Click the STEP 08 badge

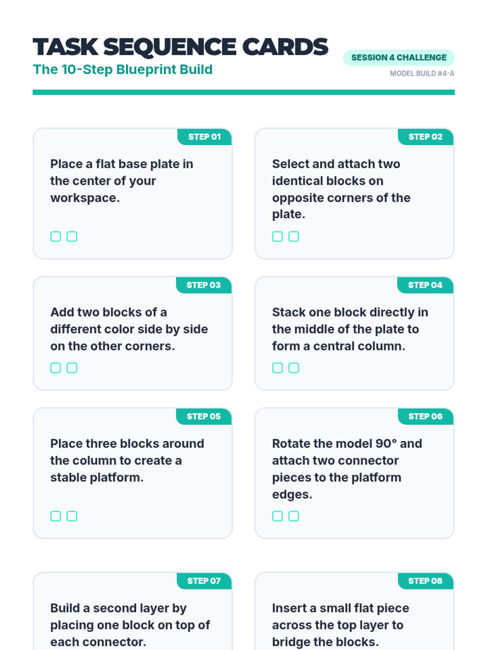coord(425,581)
